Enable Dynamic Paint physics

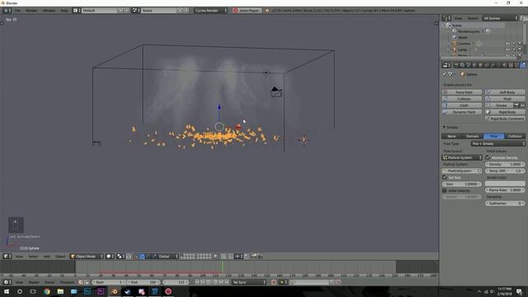point(462,112)
